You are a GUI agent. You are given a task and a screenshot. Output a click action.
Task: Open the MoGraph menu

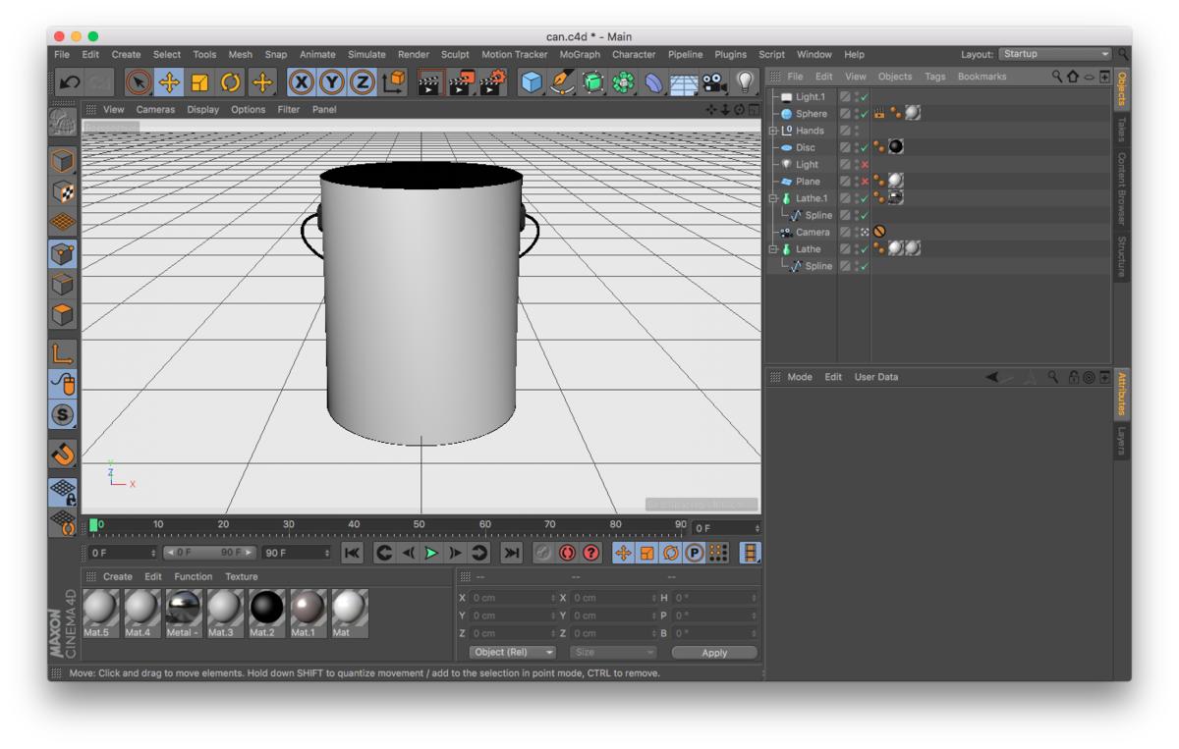pos(580,55)
